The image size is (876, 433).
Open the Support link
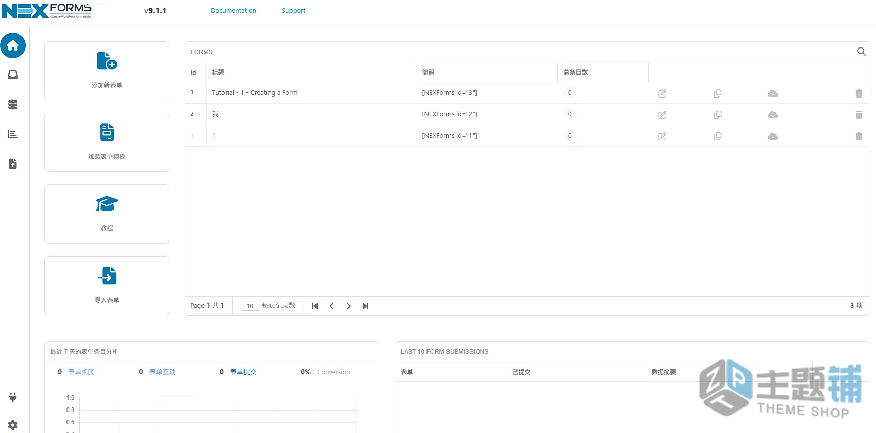(x=294, y=10)
